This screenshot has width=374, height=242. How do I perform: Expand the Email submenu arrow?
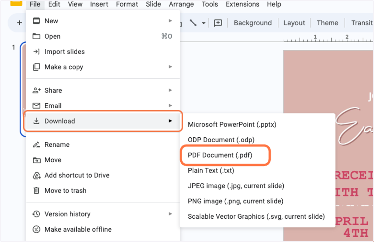click(170, 106)
